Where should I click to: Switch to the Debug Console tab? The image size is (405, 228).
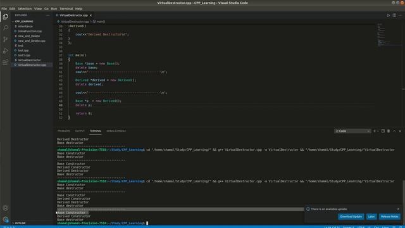tap(116, 131)
